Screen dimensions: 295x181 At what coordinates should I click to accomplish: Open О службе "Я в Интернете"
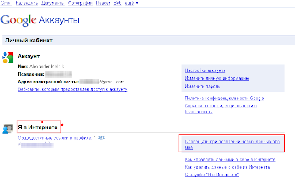coord(212,175)
